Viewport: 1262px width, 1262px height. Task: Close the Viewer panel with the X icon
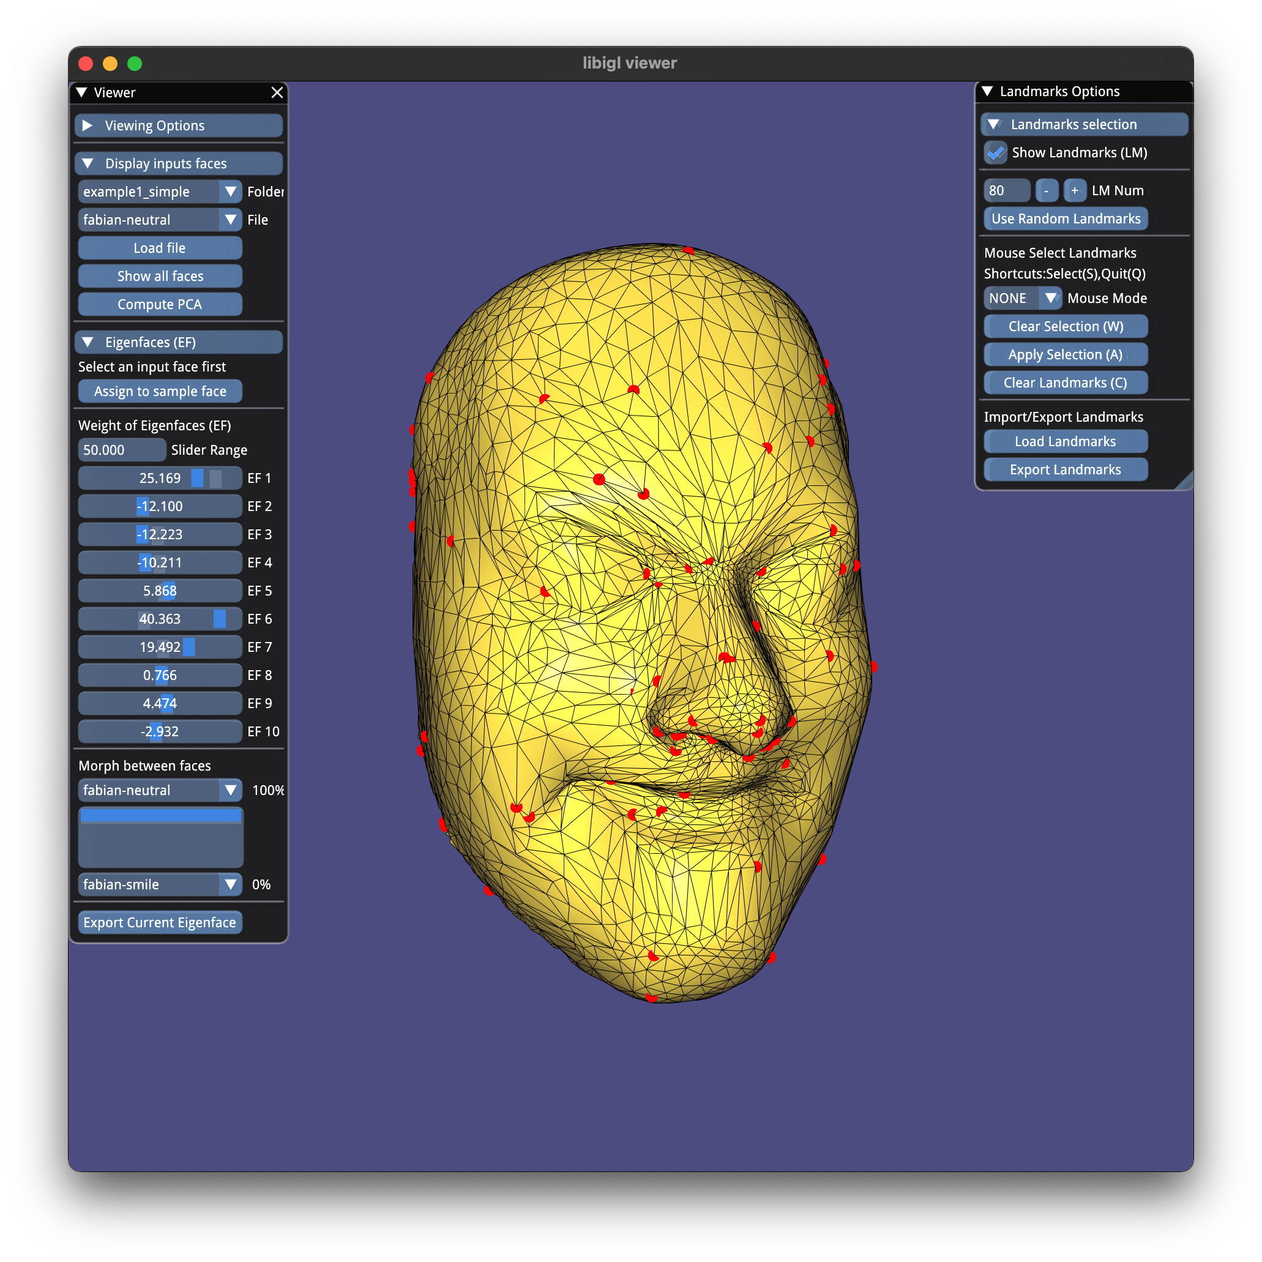[x=277, y=93]
